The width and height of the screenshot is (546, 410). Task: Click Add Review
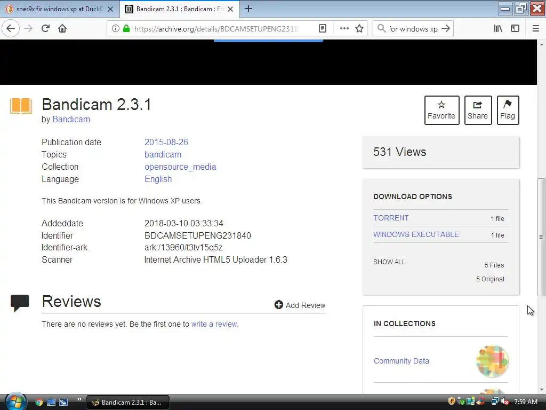coord(300,305)
